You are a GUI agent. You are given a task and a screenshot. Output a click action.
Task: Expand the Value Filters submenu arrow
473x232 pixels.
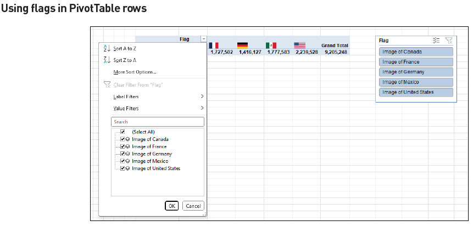[202, 108]
